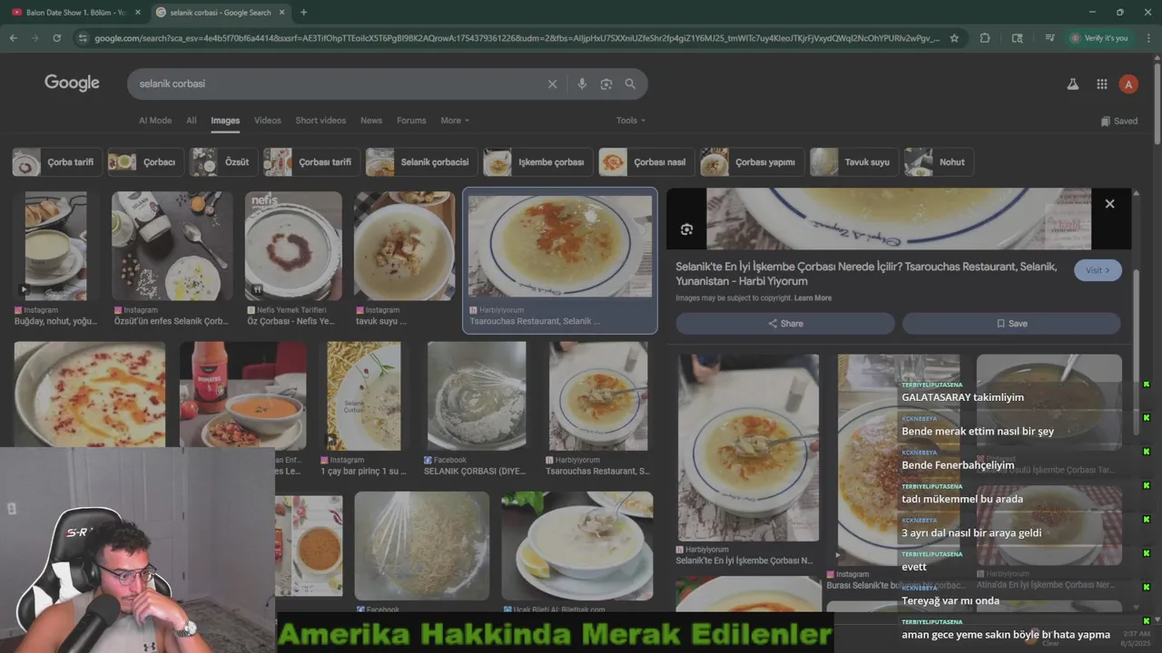The width and height of the screenshot is (1162, 653).
Task: Open the Learn More copyright link
Action: click(812, 298)
